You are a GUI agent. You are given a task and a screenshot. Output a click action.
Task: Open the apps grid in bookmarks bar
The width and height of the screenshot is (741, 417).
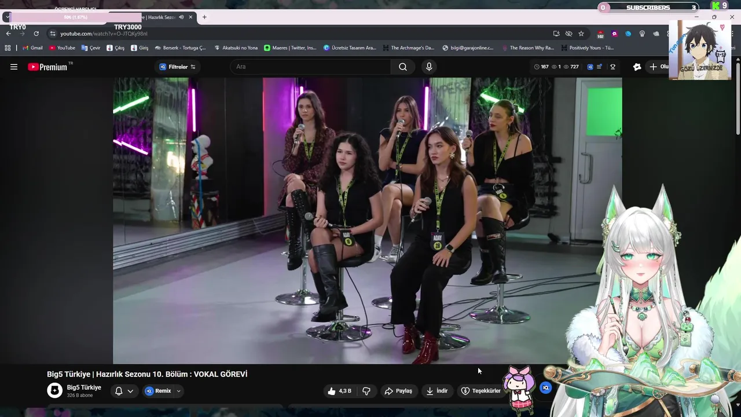tap(8, 48)
